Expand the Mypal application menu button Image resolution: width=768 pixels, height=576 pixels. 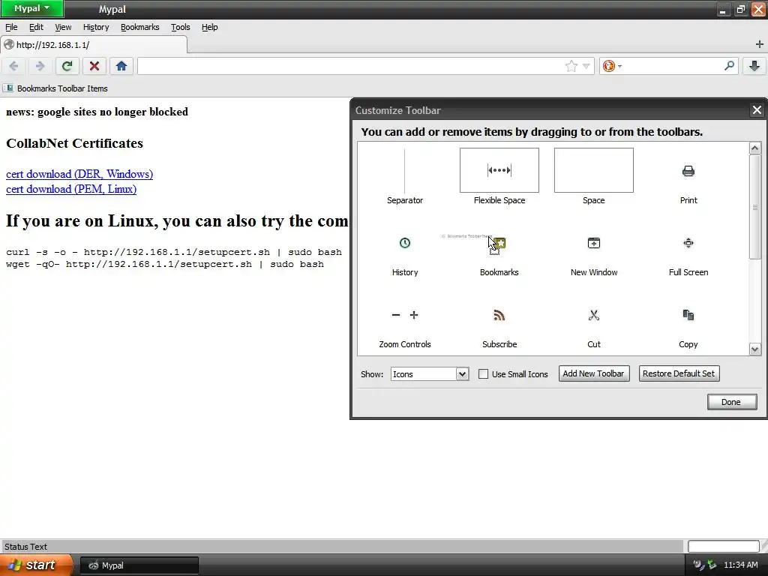tap(31, 8)
